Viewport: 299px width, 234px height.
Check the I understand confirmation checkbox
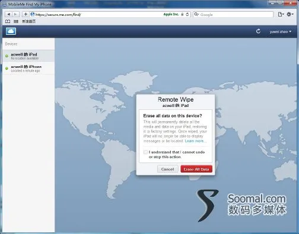pyautogui.click(x=145, y=152)
